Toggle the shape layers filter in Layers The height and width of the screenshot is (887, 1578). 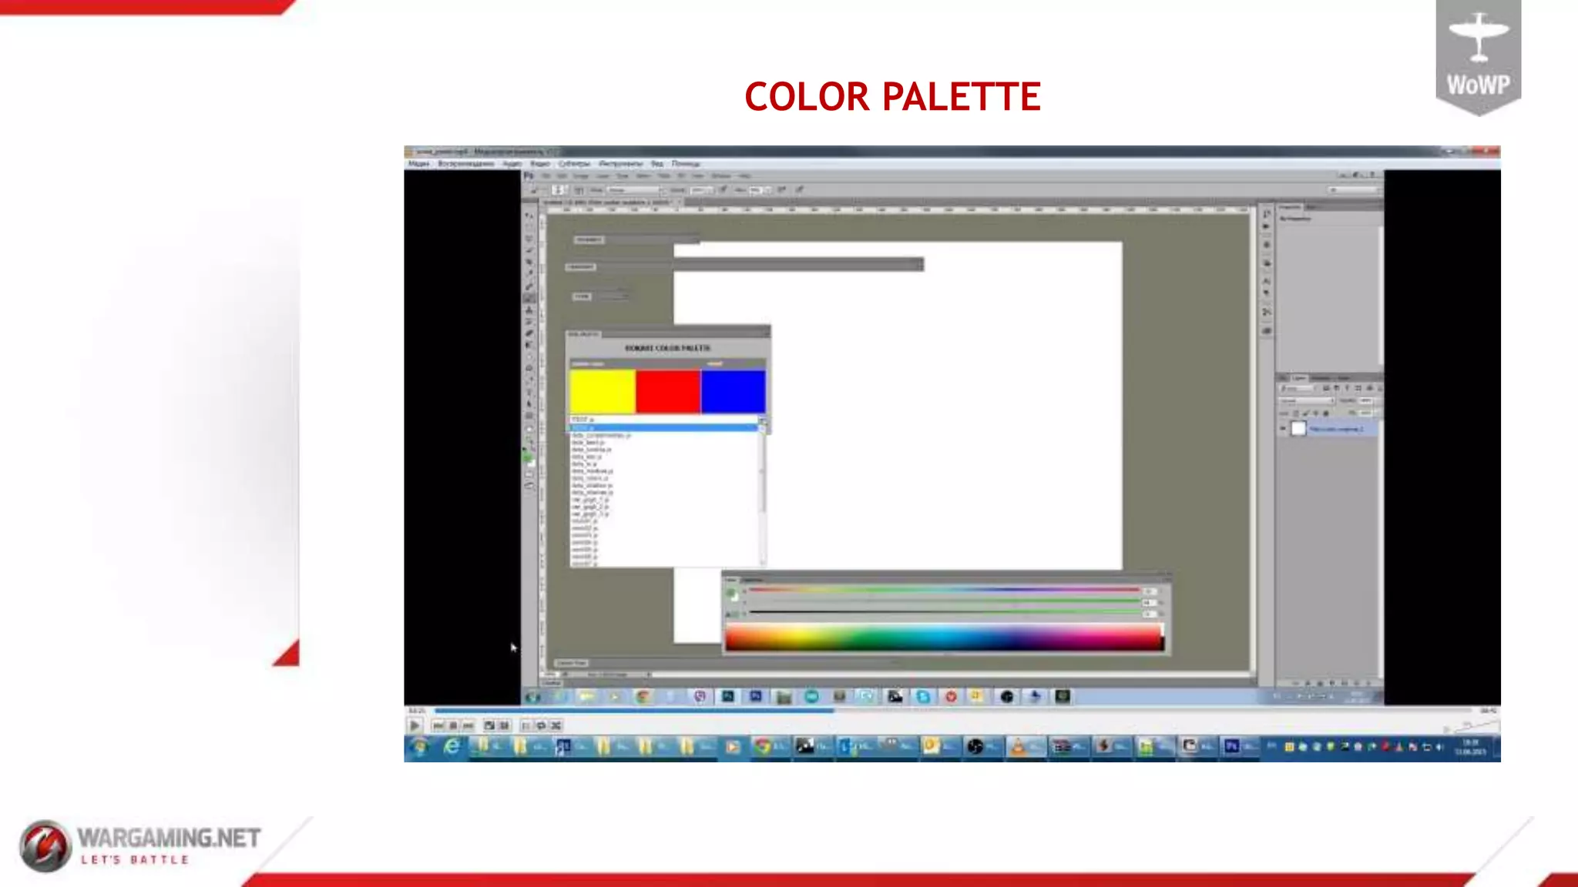tap(1358, 388)
